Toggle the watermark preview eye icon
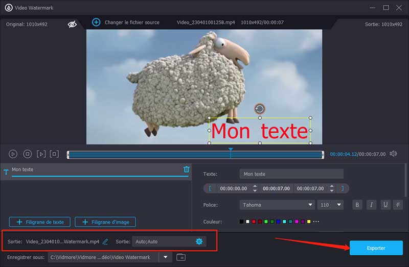Screen dimensions: 409x267 pyautogui.click(x=72, y=24)
